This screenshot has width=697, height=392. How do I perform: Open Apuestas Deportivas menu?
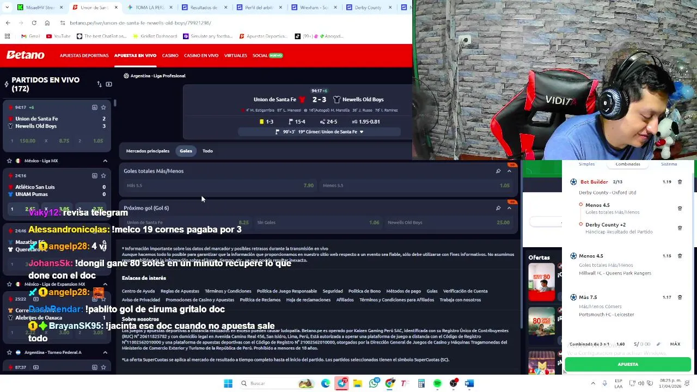pyautogui.click(x=84, y=56)
